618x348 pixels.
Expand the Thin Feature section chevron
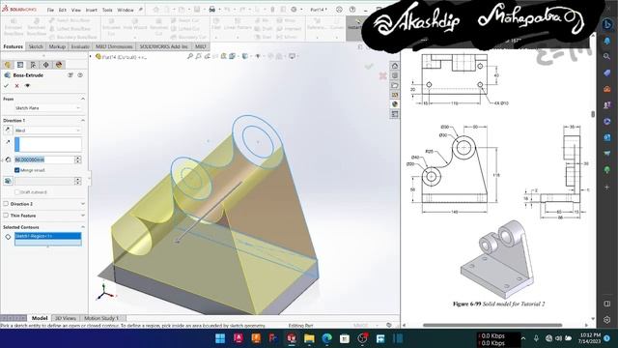(x=83, y=216)
